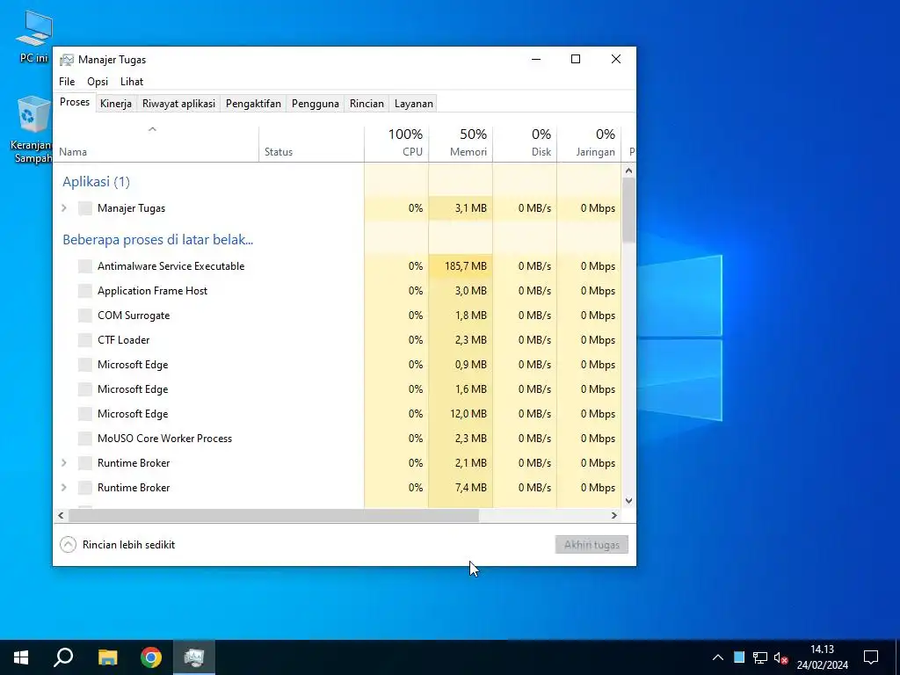
Task: Select Application Frame Host row
Action: [x=337, y=291]
